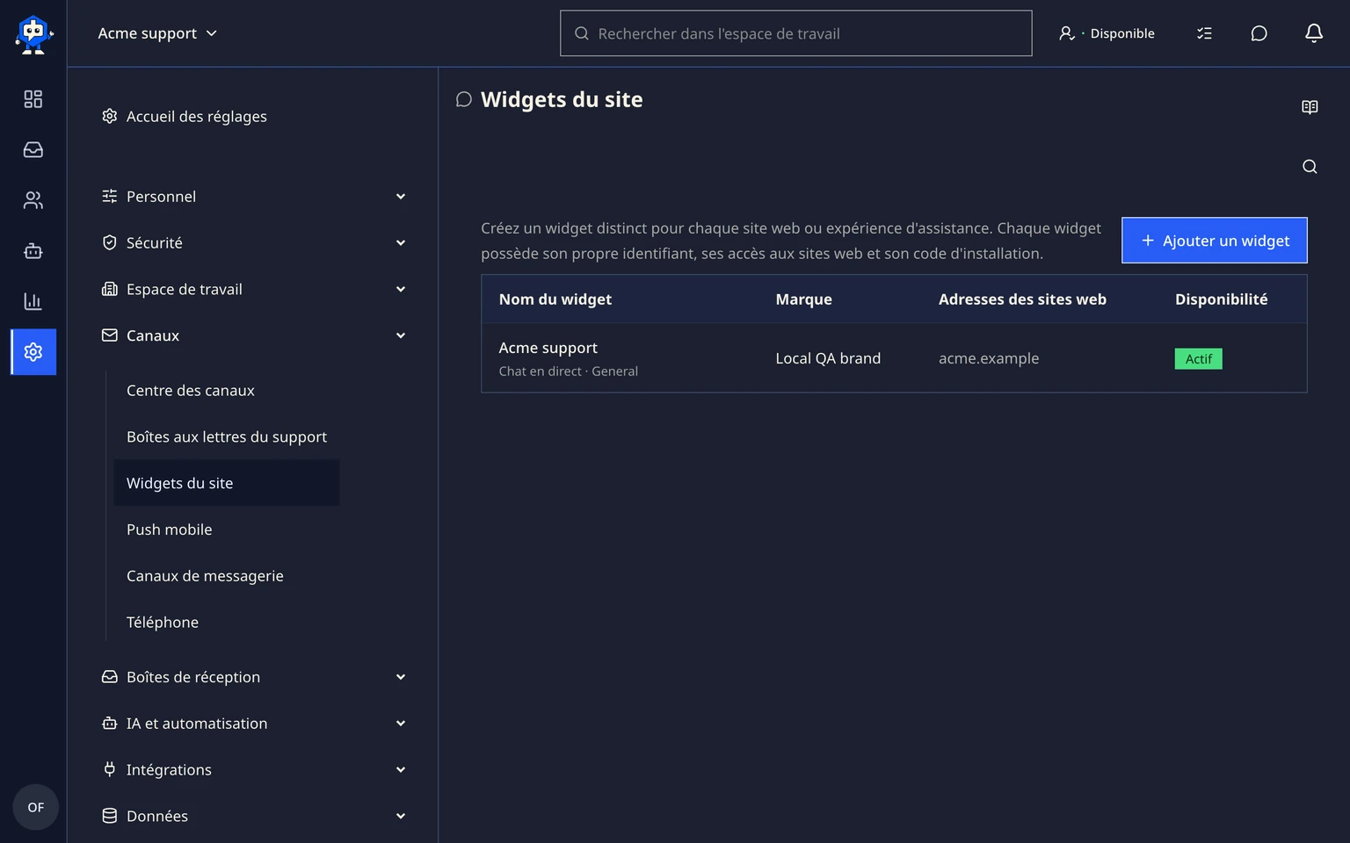Viewport: 1350px width, 843px height.
Task: Expand the Boîtes de réception section
Action: 254,677
